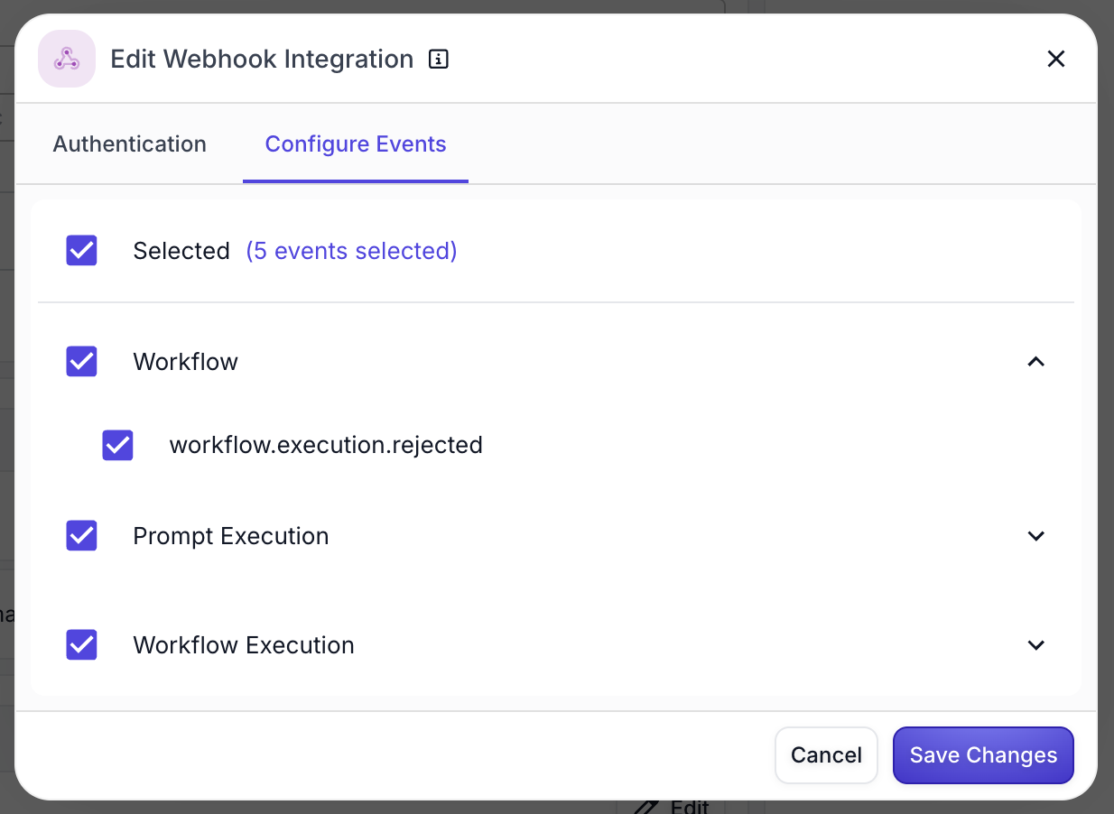Viewport: 1114px width, 814px height.
Task: Close the Edit Webhook Integration dialog
Action: click(1055, 60)
